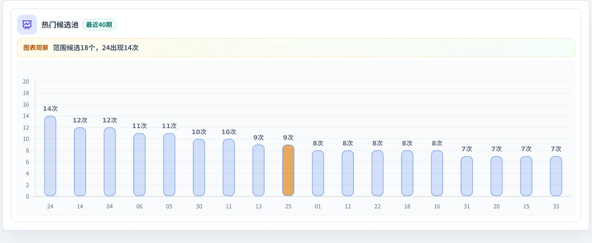Click y-axis tick label 10

(x=26, y=139)
